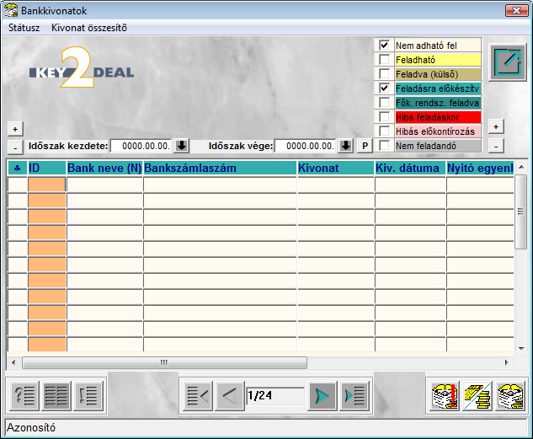Click the P button beside period end

(x=365, y=146)
